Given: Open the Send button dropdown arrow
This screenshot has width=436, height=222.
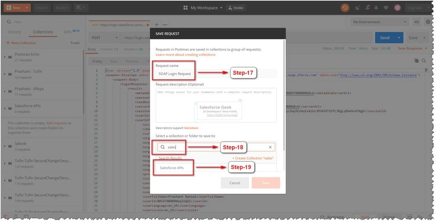Looking at the screenshot, I should tap(399, 38).
